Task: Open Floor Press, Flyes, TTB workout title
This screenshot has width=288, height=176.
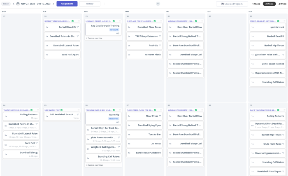Action: pos(139,110)
